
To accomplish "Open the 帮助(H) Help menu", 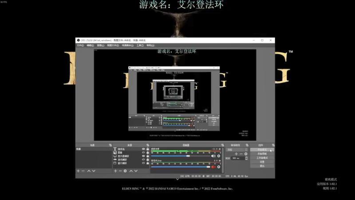I will (150, 45).
